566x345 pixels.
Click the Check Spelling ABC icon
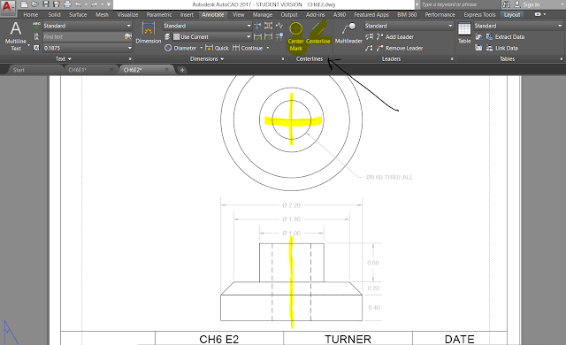[x=36, y=26]
